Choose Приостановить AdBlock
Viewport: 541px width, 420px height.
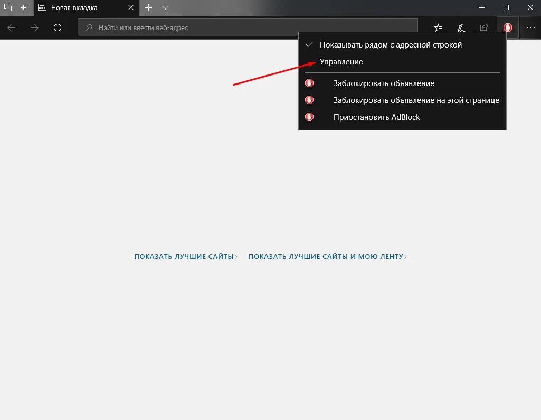point(402,117)
